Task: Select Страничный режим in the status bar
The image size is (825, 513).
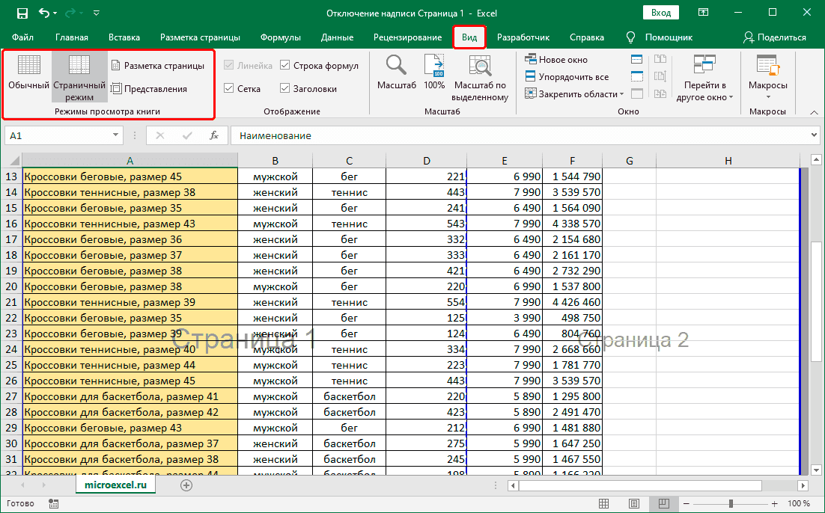Action: pyautogui.click(x=663, y=503)
